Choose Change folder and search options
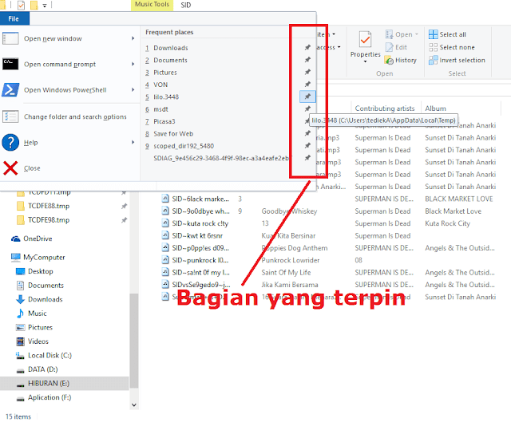Screen dimensions: 511x422 68,116
